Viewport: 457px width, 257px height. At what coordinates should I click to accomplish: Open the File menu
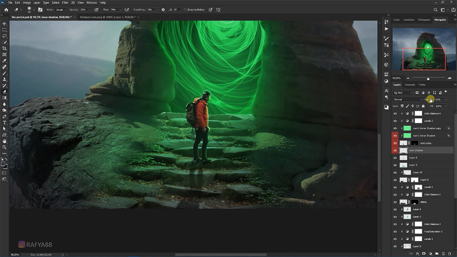(10, 3)
